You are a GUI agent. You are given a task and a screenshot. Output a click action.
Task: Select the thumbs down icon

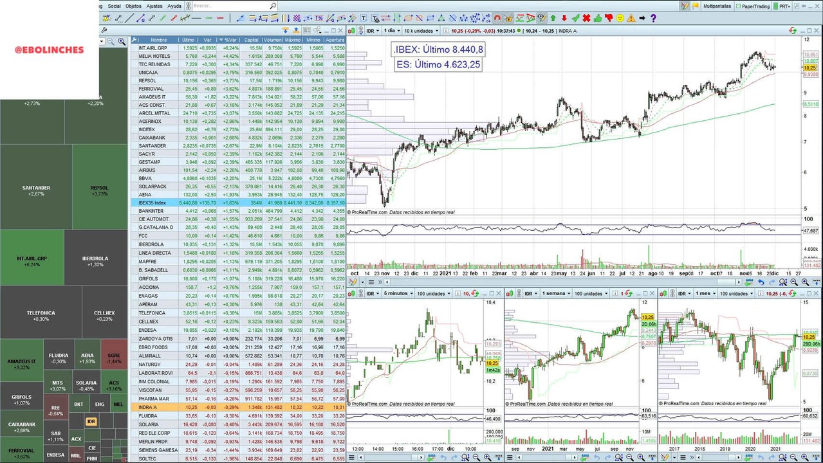click(609, 18)
